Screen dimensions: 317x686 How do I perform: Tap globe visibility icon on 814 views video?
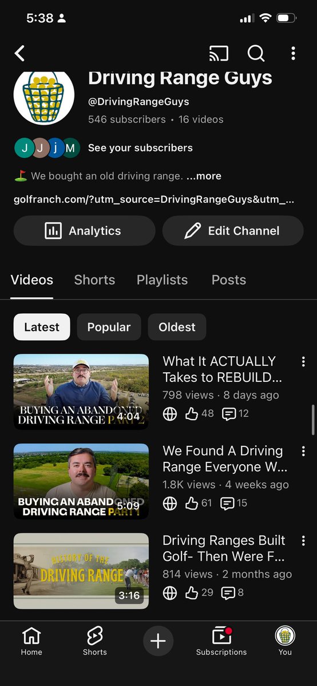170,593
